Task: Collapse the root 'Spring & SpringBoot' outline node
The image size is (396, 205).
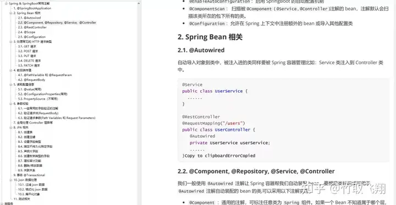Action: pyautogui.click(x=6, y=3)
